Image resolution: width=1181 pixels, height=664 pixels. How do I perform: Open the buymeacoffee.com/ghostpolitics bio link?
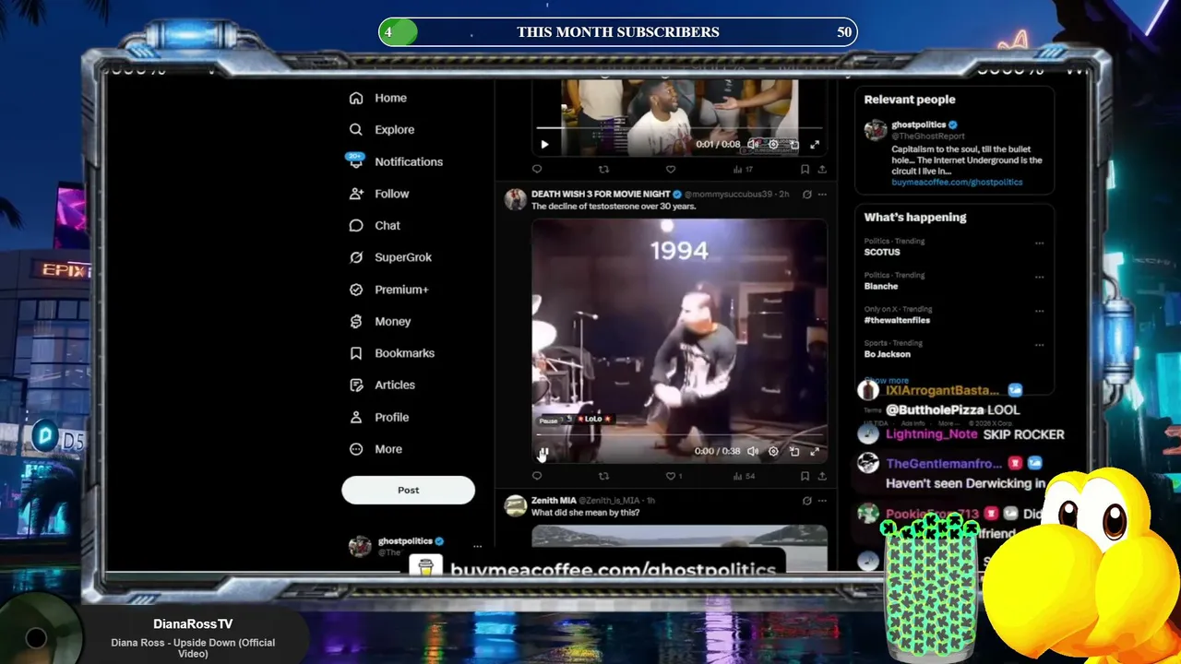(x=957, y=183)
